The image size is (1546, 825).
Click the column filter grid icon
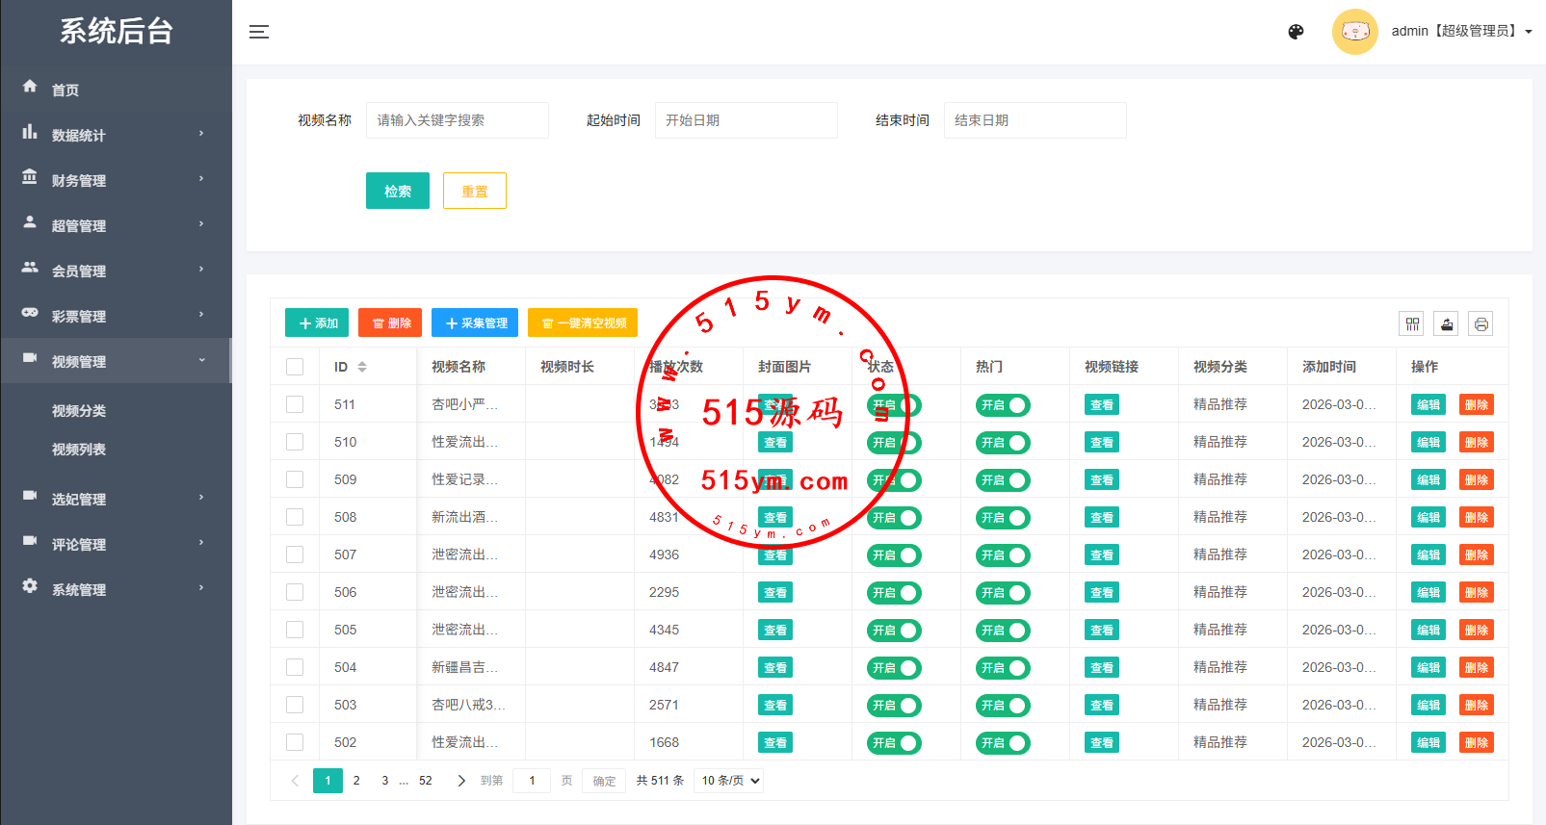pos(1412,324)
